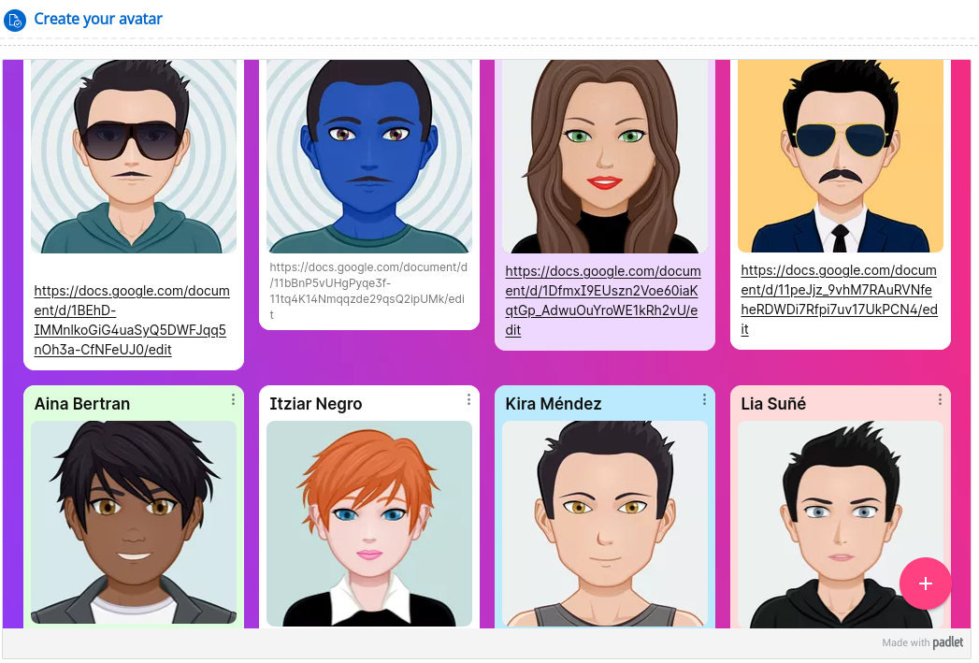Screen dimensions: 979x663
Task: Open the three-dot menu on Itziar Negro's post
Action: click(x=468, y=399)
